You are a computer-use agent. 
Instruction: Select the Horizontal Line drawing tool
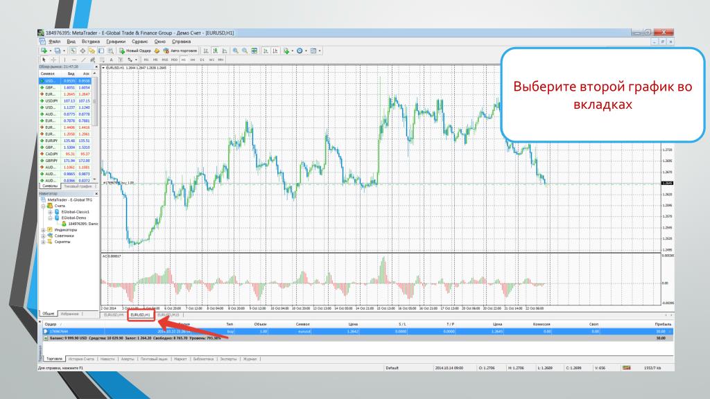pyautogui.click(x=74, y=60)
